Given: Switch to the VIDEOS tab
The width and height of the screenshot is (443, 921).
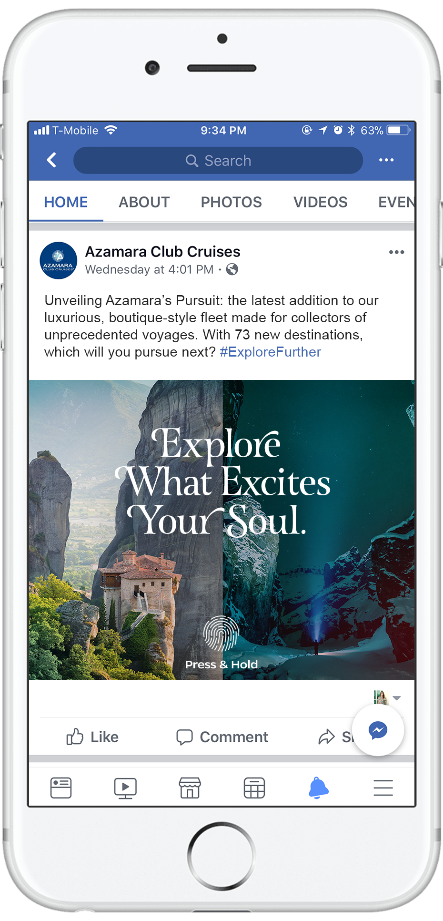Looking at the screenshot, I should click(x=320, y=202).
